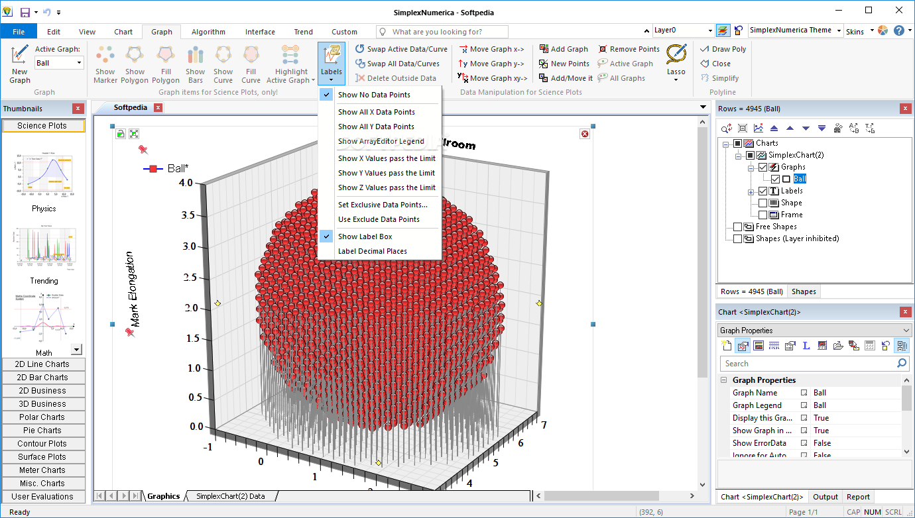
Task: Click the Show Bars icon
Action: (195, 54)
